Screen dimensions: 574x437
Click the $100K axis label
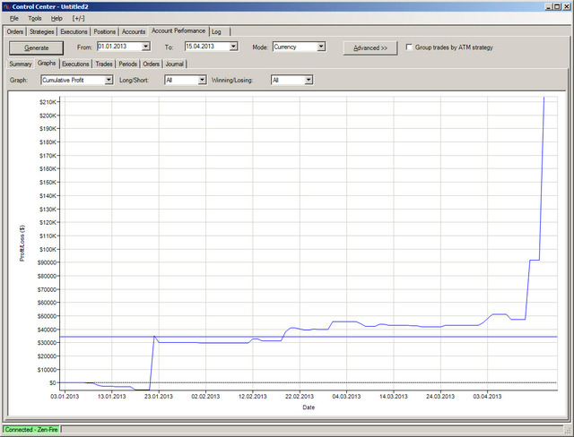click(48, 249)
